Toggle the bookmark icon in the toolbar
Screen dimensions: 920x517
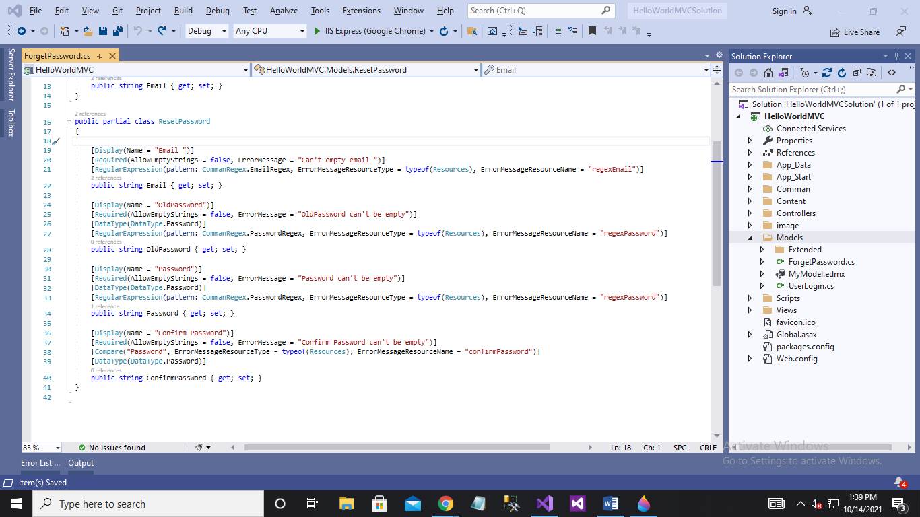coord(592,31)
